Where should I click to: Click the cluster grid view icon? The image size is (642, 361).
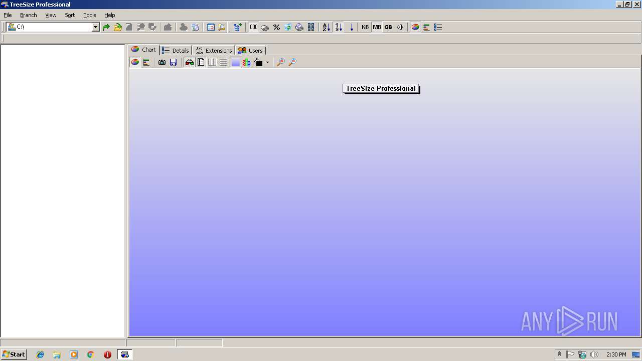click(x=311, y=27)
